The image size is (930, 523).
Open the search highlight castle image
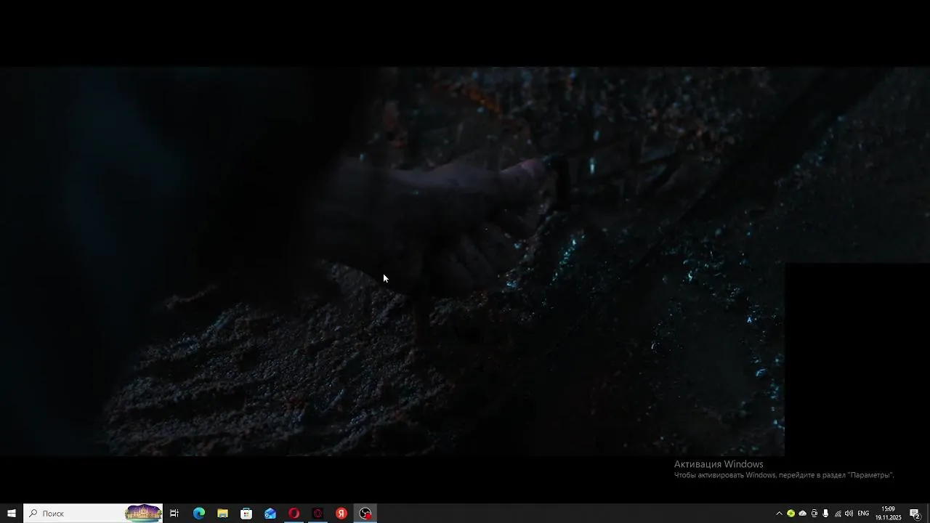point(143,514)
